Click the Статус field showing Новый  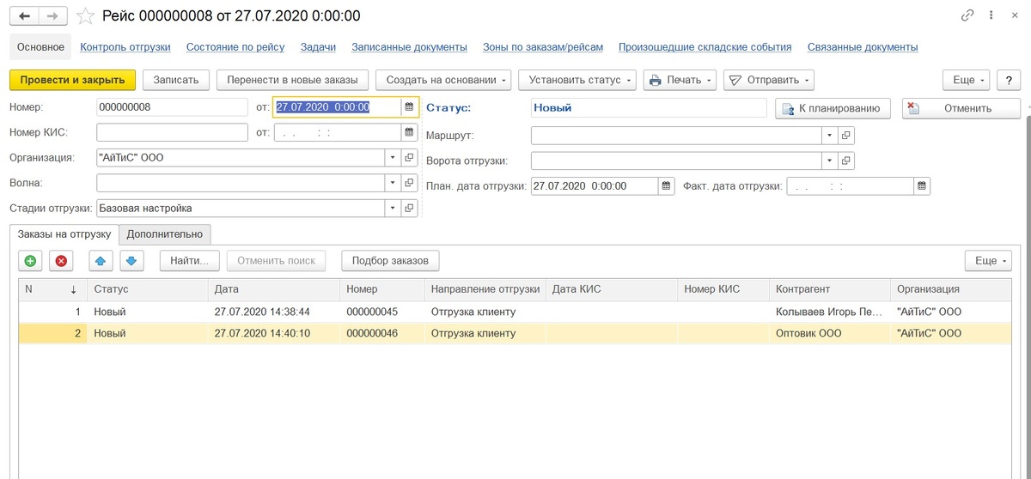click(649, 108)
